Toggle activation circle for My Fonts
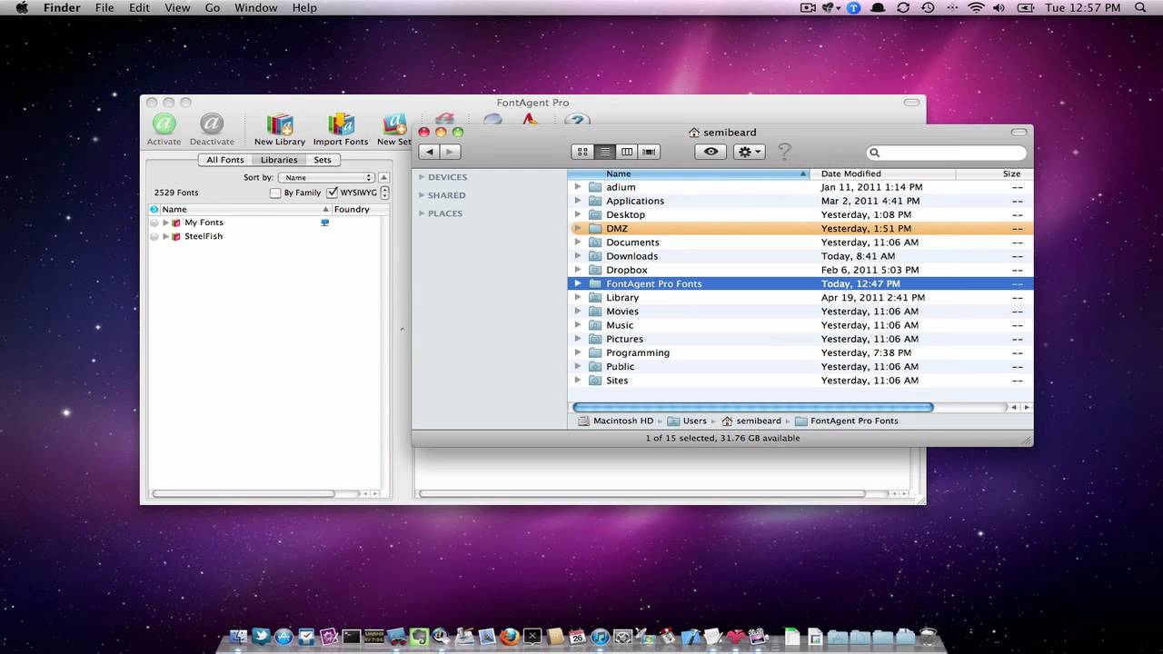 [154, 223]
